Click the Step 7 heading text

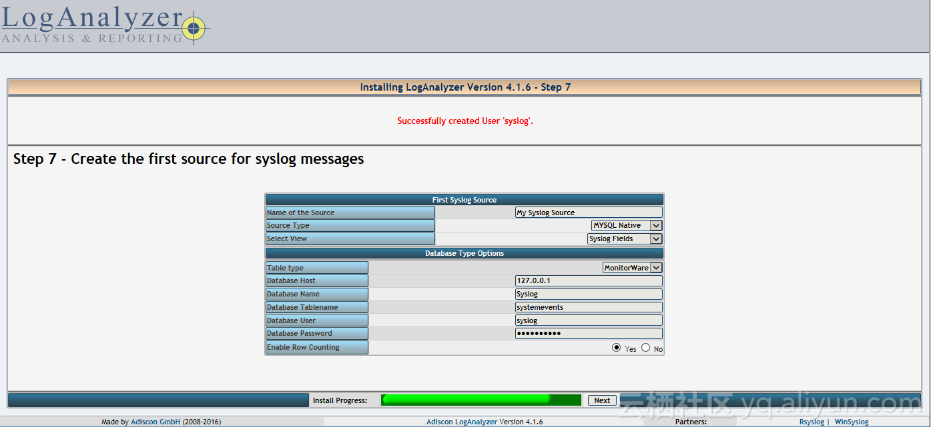[x=189, y=159]
